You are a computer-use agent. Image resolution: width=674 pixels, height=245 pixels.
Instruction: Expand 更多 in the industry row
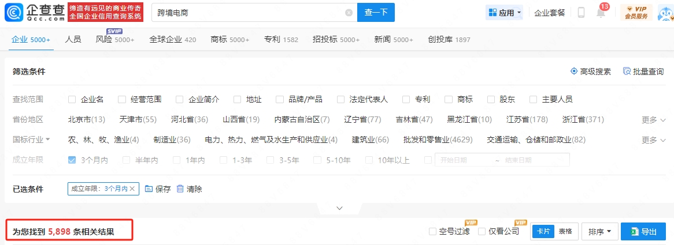tap(654, 140)
